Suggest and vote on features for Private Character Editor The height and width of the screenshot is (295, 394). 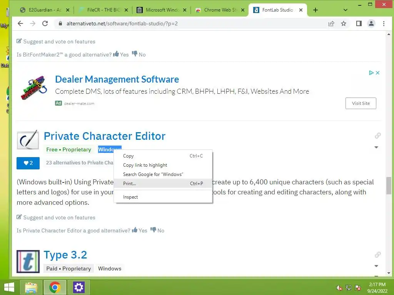point(56,217)
